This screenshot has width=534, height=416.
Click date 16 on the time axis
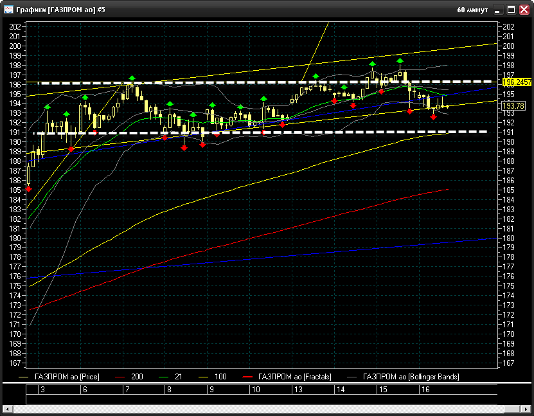[x=425, y=390]
